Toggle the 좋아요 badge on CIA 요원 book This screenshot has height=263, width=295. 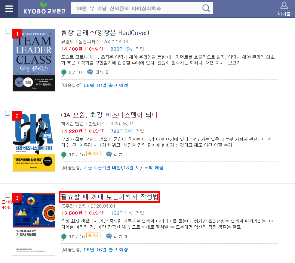tap(93, 154)
